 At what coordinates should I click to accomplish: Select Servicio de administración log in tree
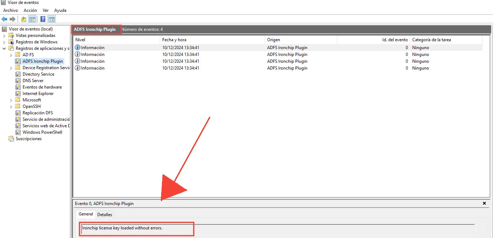(x=46, y=119)
